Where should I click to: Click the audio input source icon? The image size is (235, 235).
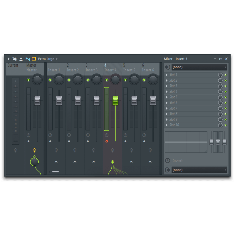(167, 67)
